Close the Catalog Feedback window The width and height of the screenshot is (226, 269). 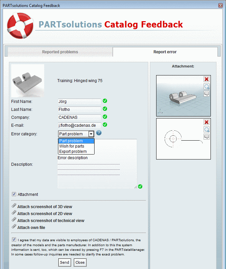pyautogui.click(x=220, y=6)
